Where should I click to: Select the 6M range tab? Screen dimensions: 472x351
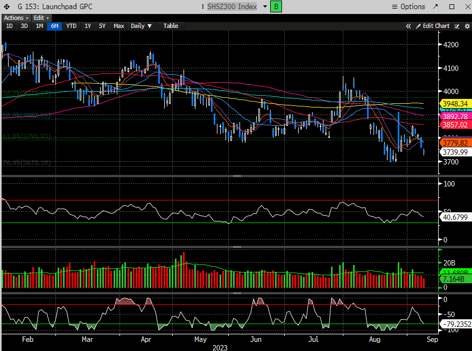tap(54, 26)
